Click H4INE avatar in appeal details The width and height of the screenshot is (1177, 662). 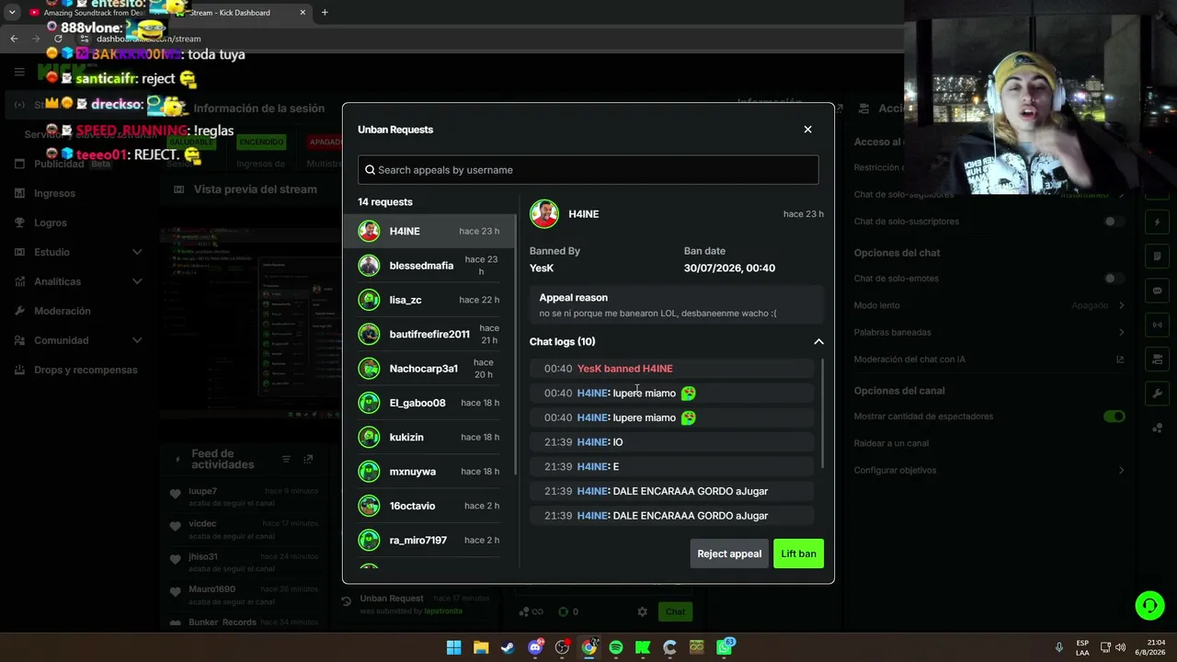[x=544, y=214]
